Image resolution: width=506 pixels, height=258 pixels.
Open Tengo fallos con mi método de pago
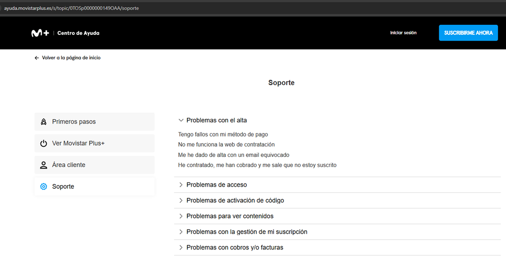(223, 135)
